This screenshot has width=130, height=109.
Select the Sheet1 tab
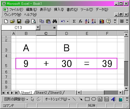26,93
